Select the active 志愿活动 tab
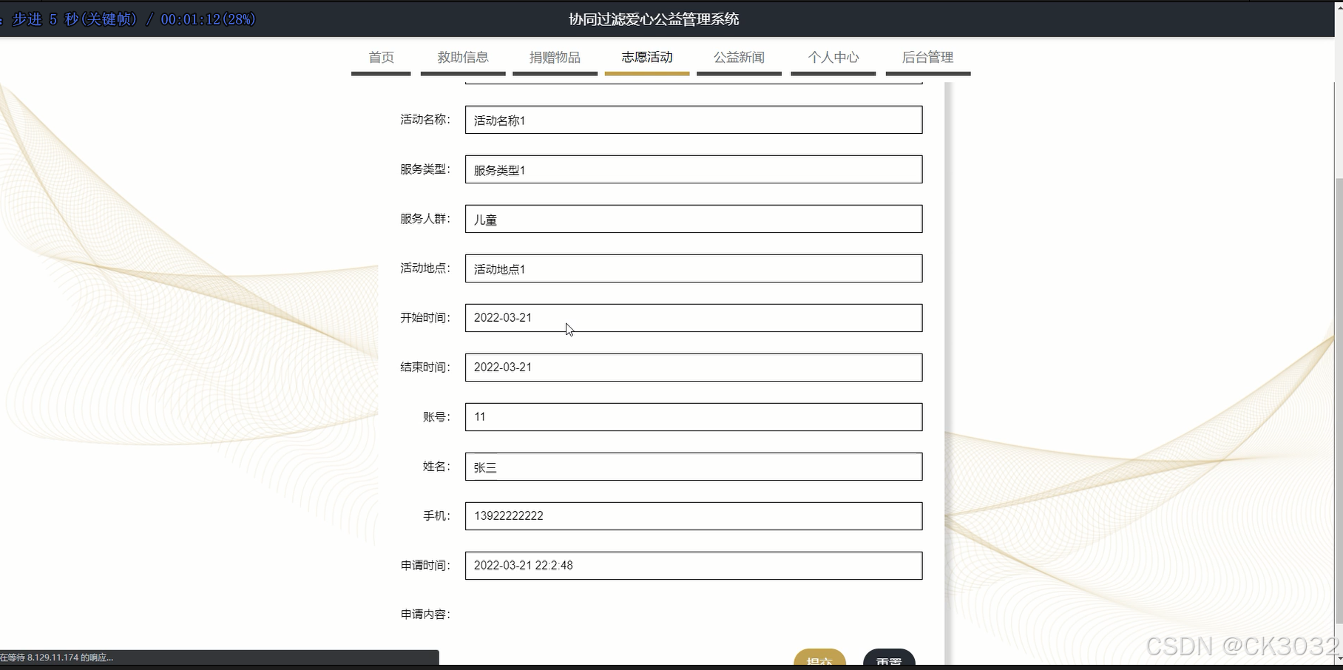This screenshot has height=670, width=1343. pos(646,57)
